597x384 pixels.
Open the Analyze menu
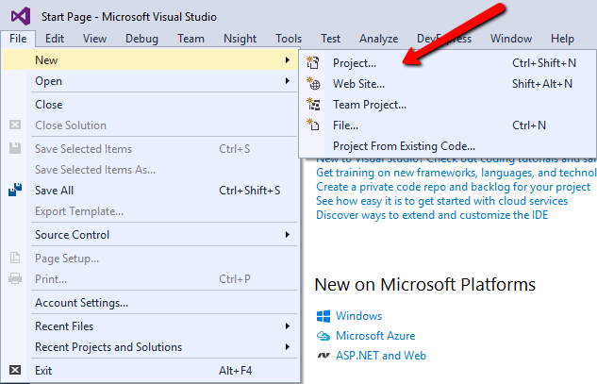tap(378, 39)
